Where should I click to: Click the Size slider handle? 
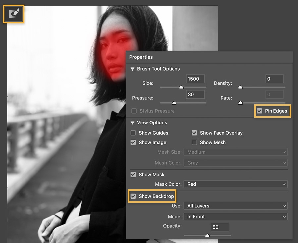click(181, 87)
